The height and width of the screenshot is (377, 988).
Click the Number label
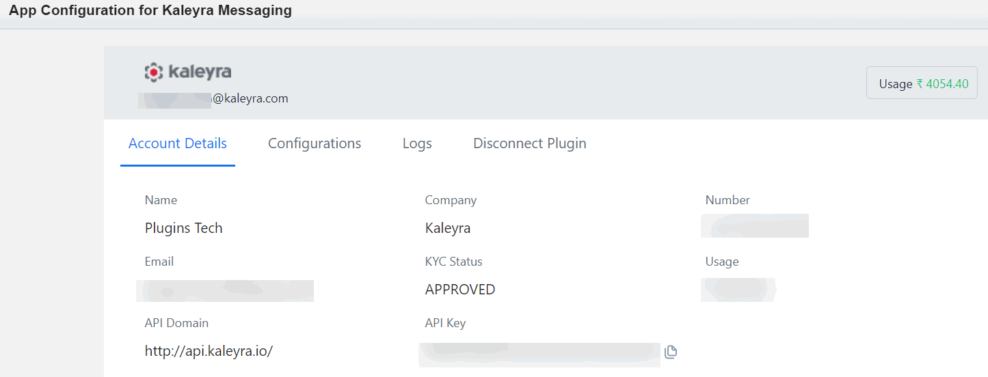(727, 200)
